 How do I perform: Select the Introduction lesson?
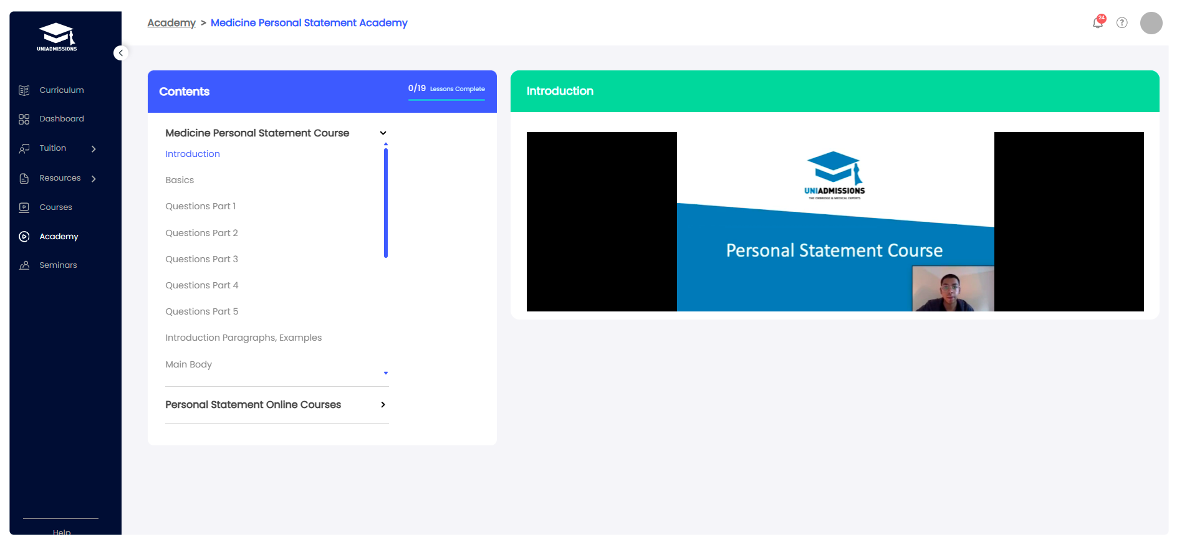coord(193,154)
